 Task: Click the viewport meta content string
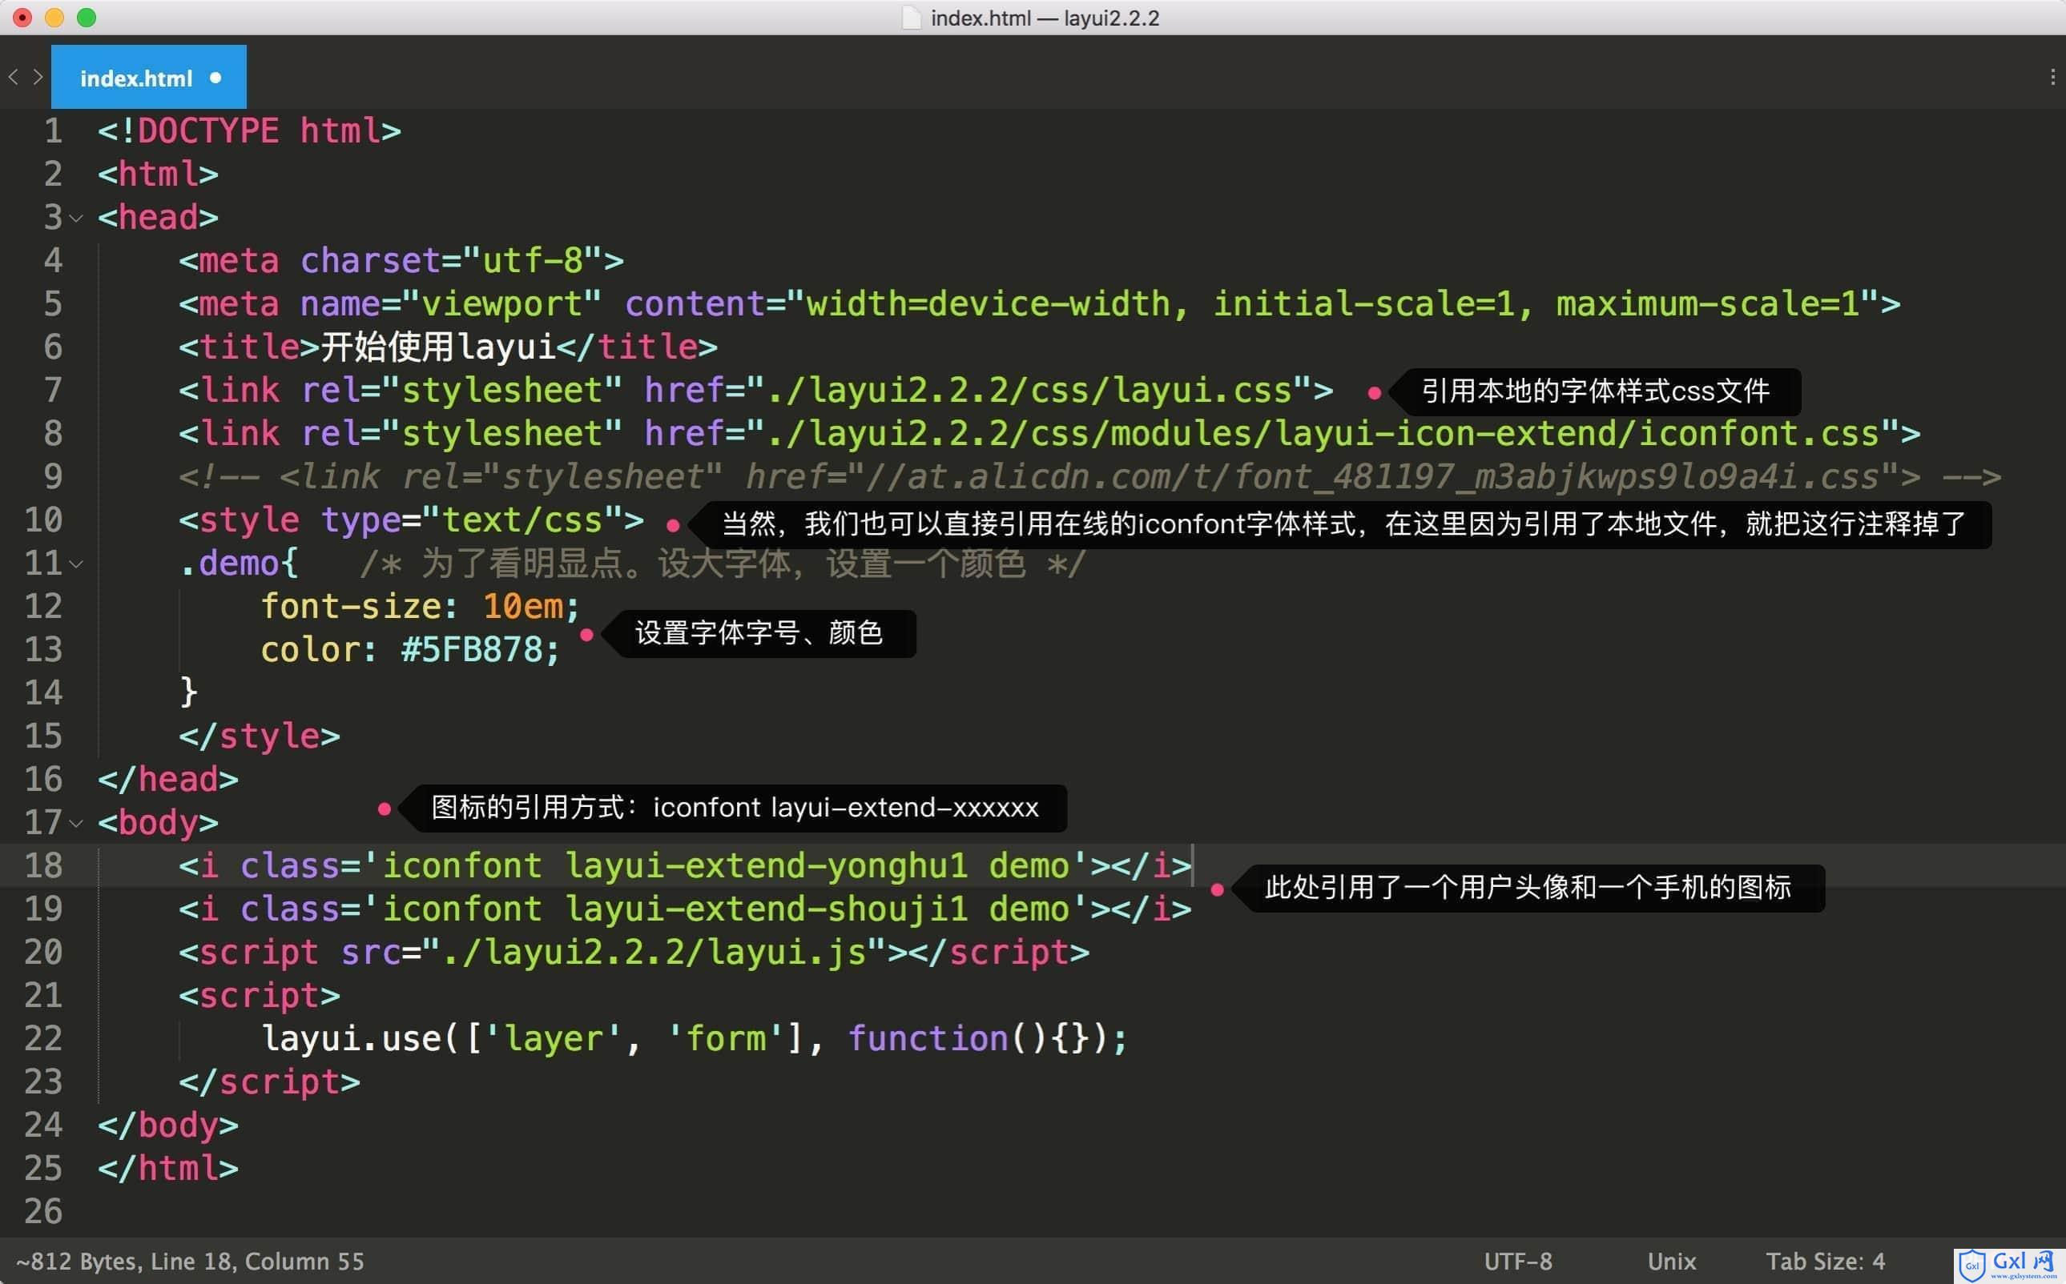pyautogui.click(x=1332, y=304)
